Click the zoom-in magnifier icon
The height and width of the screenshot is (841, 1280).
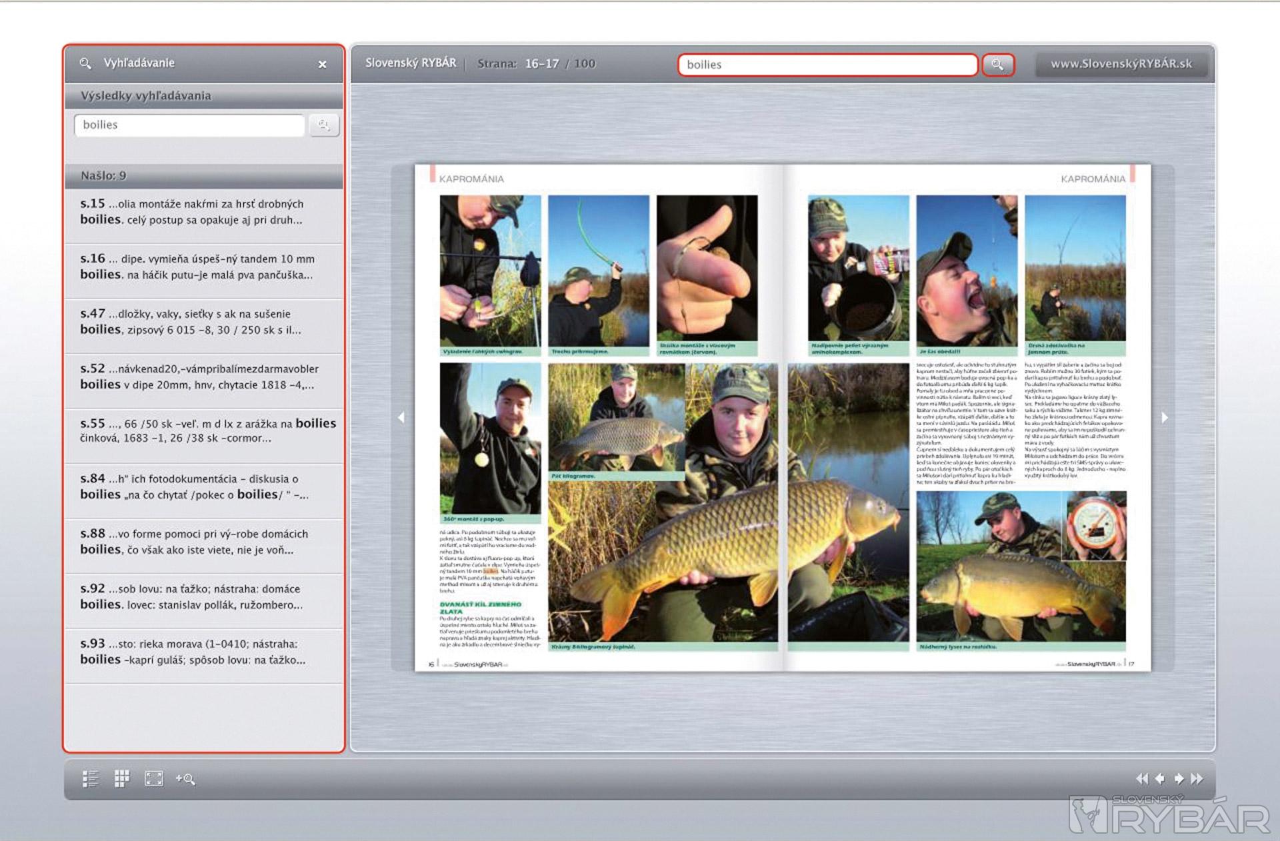(185, 778)
